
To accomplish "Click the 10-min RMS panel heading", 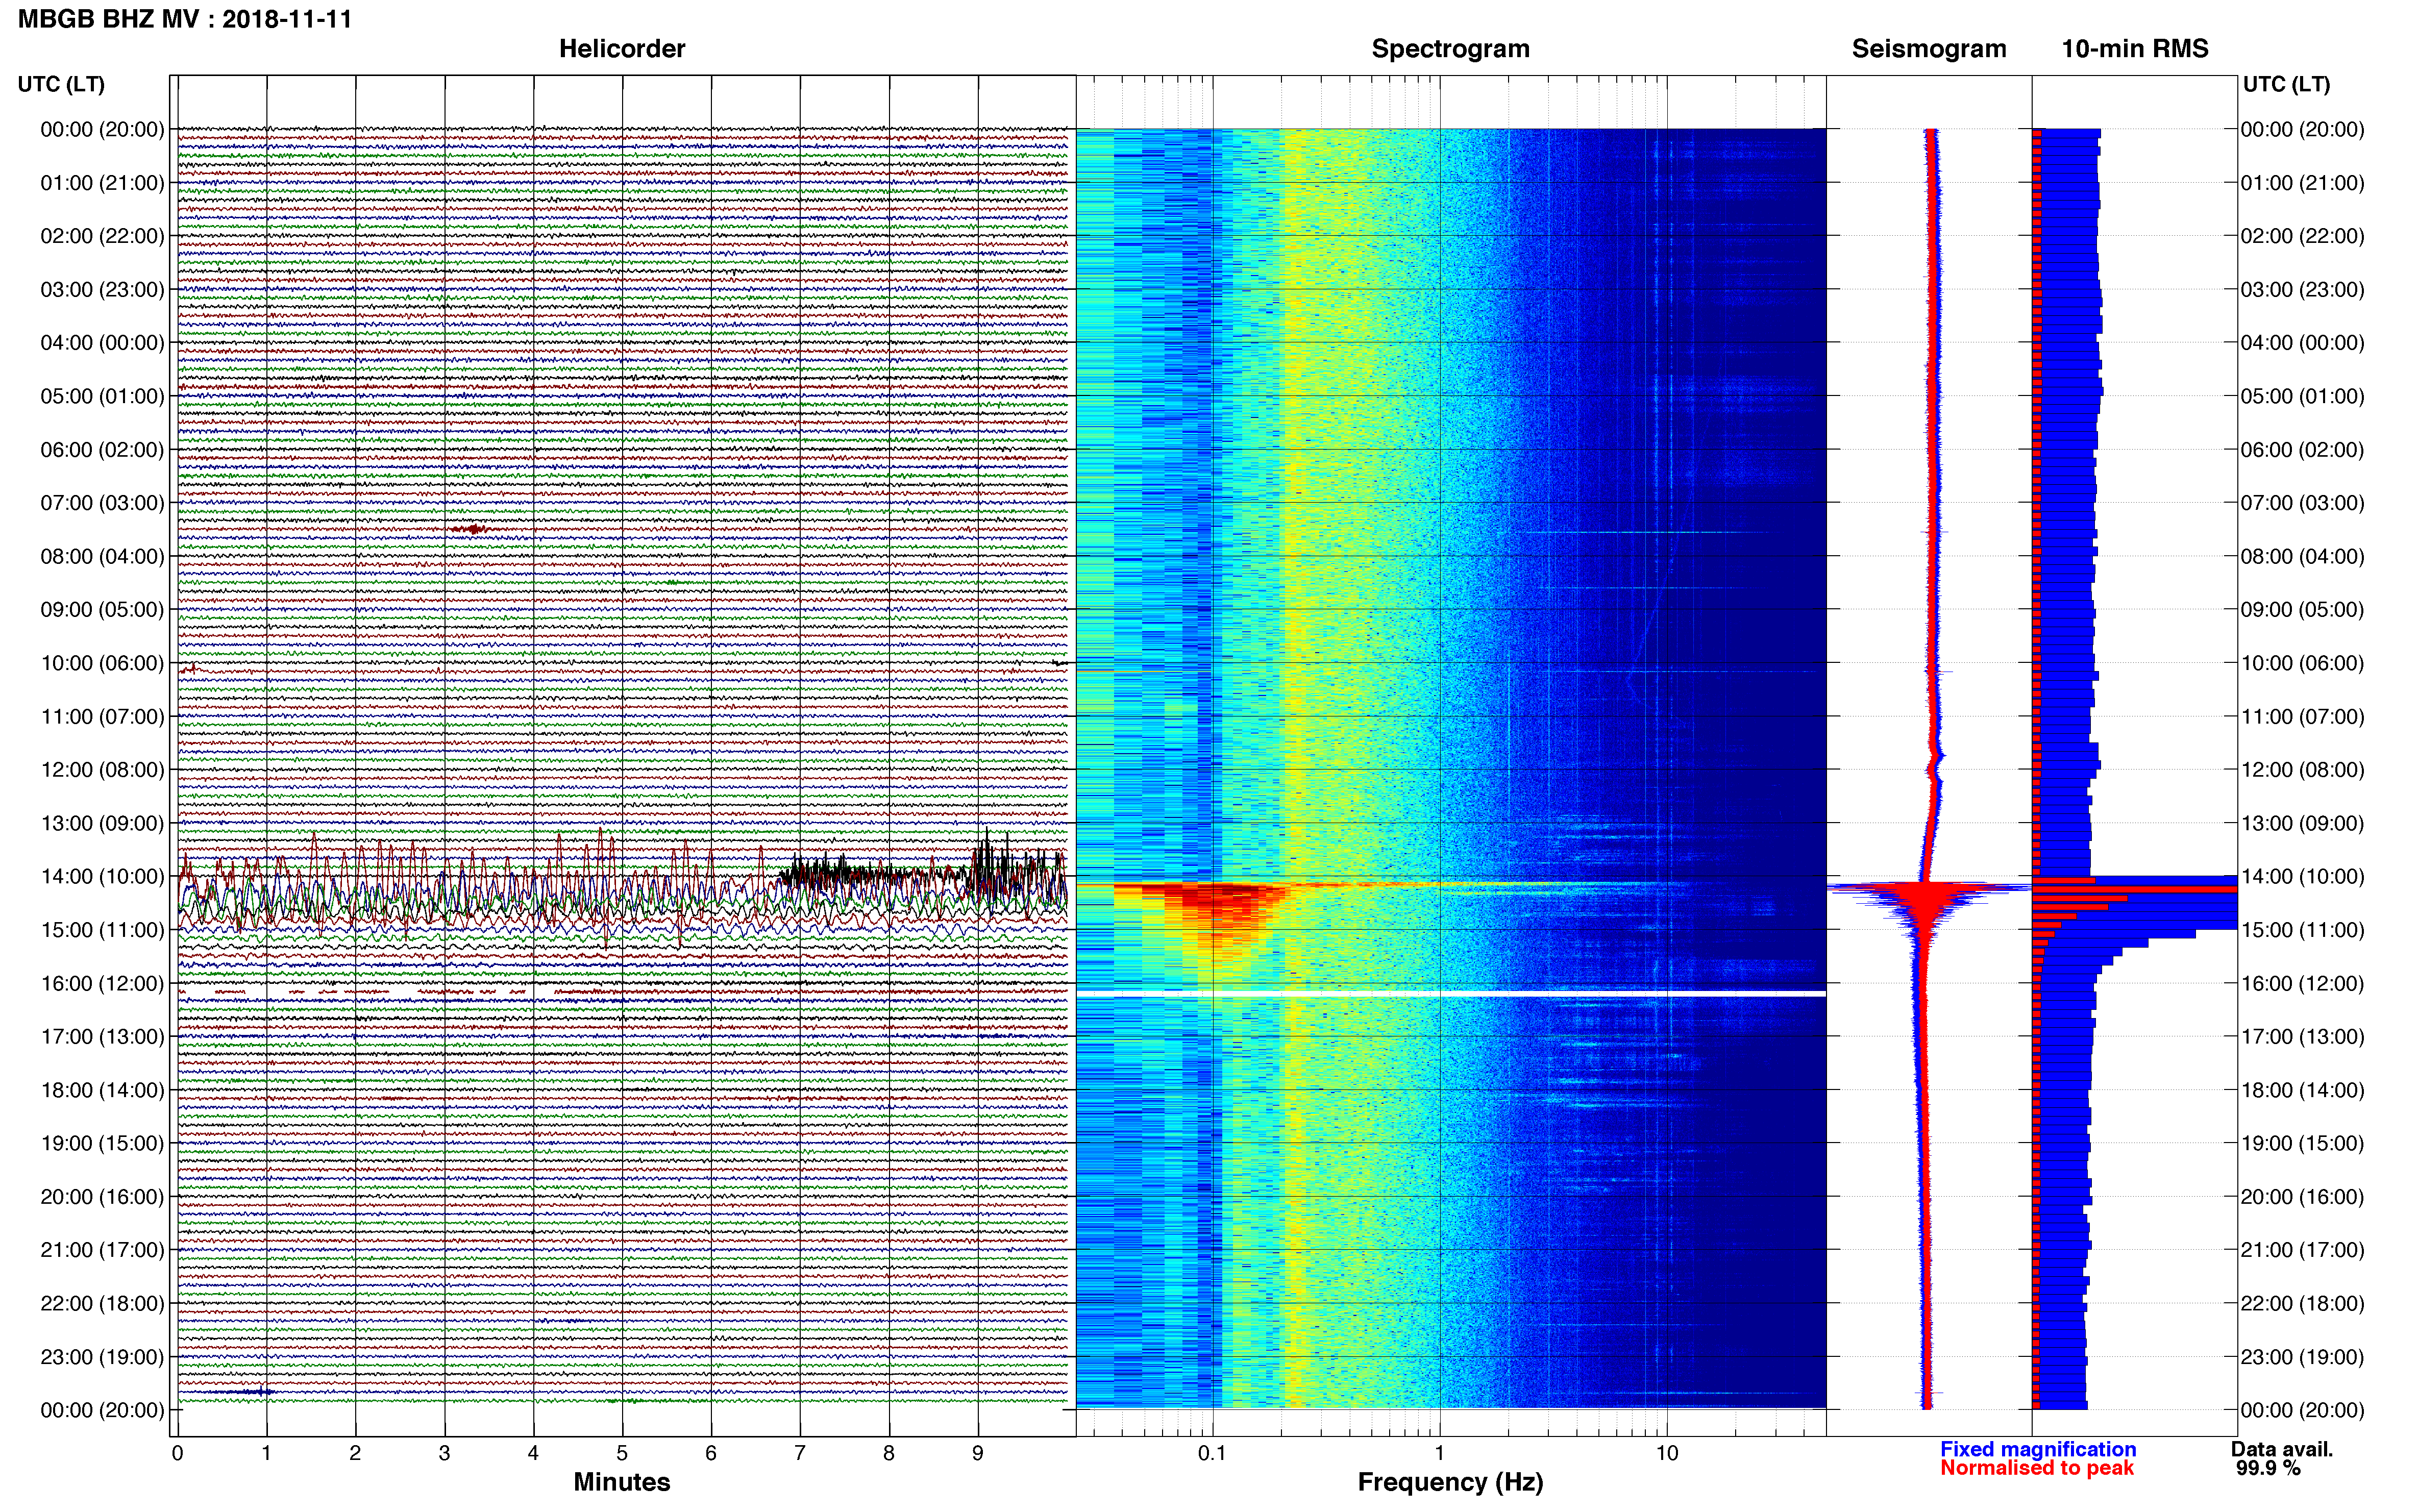I will point(2135,49).
